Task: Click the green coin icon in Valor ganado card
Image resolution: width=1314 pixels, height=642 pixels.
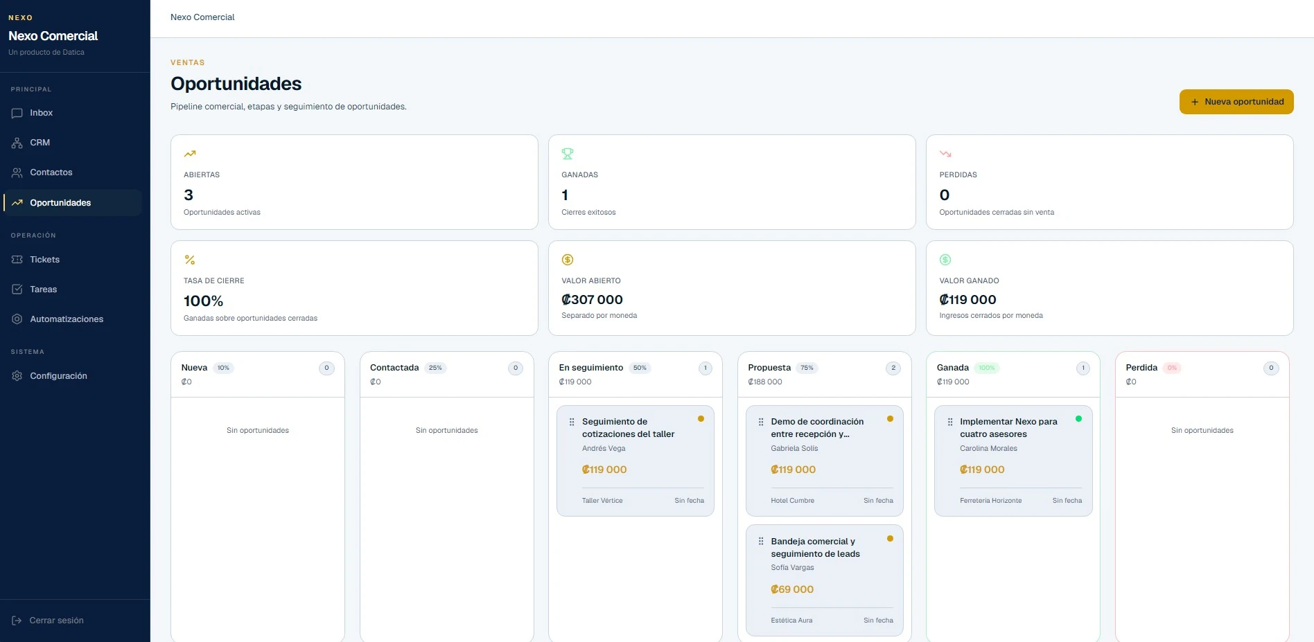Action: [x=945, y=260]
